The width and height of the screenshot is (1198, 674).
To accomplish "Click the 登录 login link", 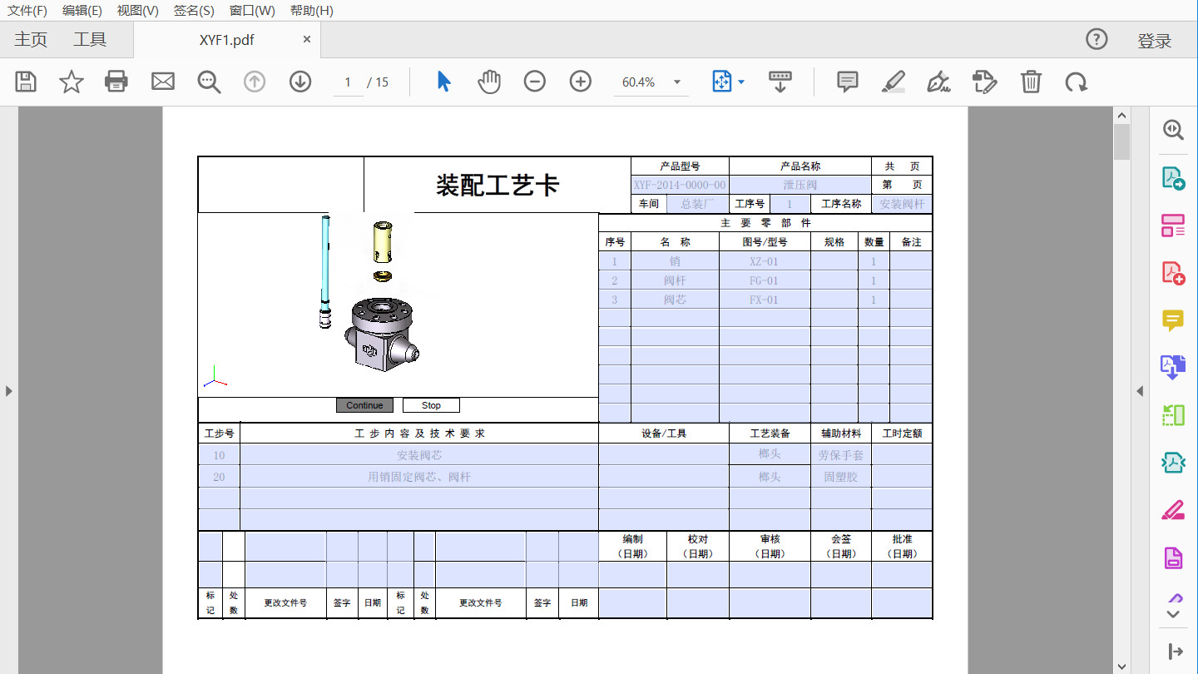I will (x=1156, y=39).
